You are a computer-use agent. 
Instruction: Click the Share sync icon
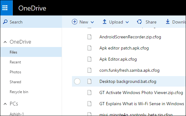click(139, 22)
